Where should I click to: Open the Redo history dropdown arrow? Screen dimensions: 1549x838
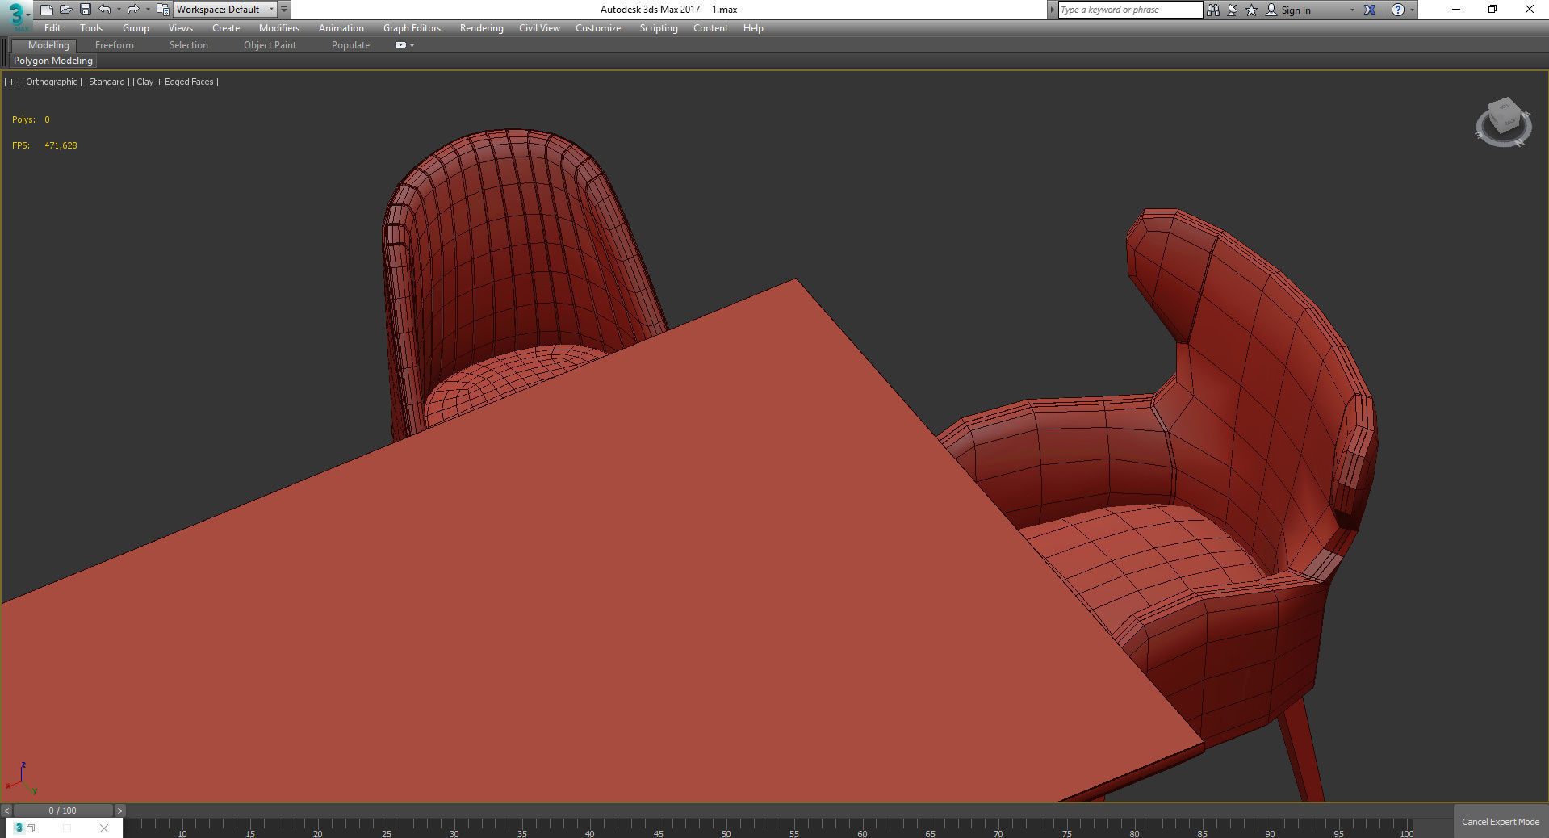[x=148, y=10]
